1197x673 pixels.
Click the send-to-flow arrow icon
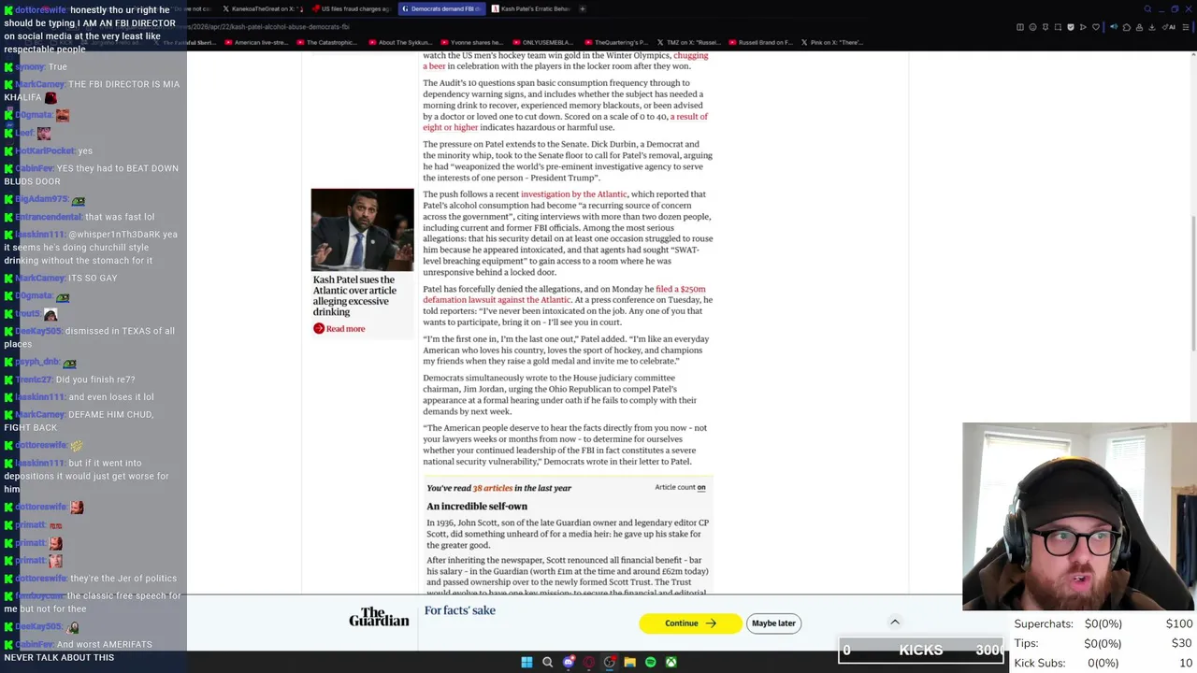[1083, 27]
